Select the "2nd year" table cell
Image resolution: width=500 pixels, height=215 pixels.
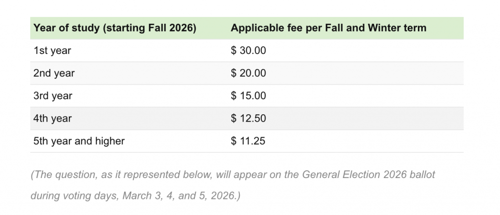pos(54,73)
